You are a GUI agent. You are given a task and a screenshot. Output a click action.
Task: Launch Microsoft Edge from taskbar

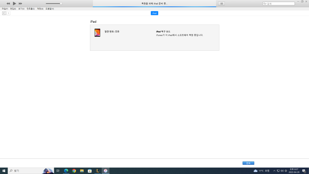(x=66, y=171)
